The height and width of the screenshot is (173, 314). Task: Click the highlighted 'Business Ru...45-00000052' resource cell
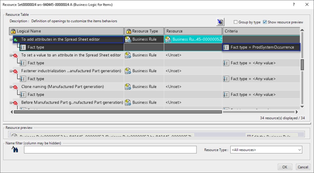pos(193,40)
